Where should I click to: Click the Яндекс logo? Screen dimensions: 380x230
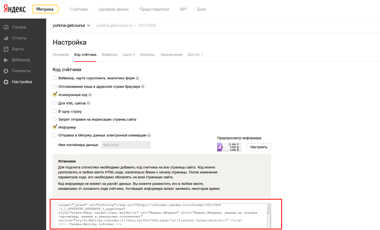[x=15, y=9]
